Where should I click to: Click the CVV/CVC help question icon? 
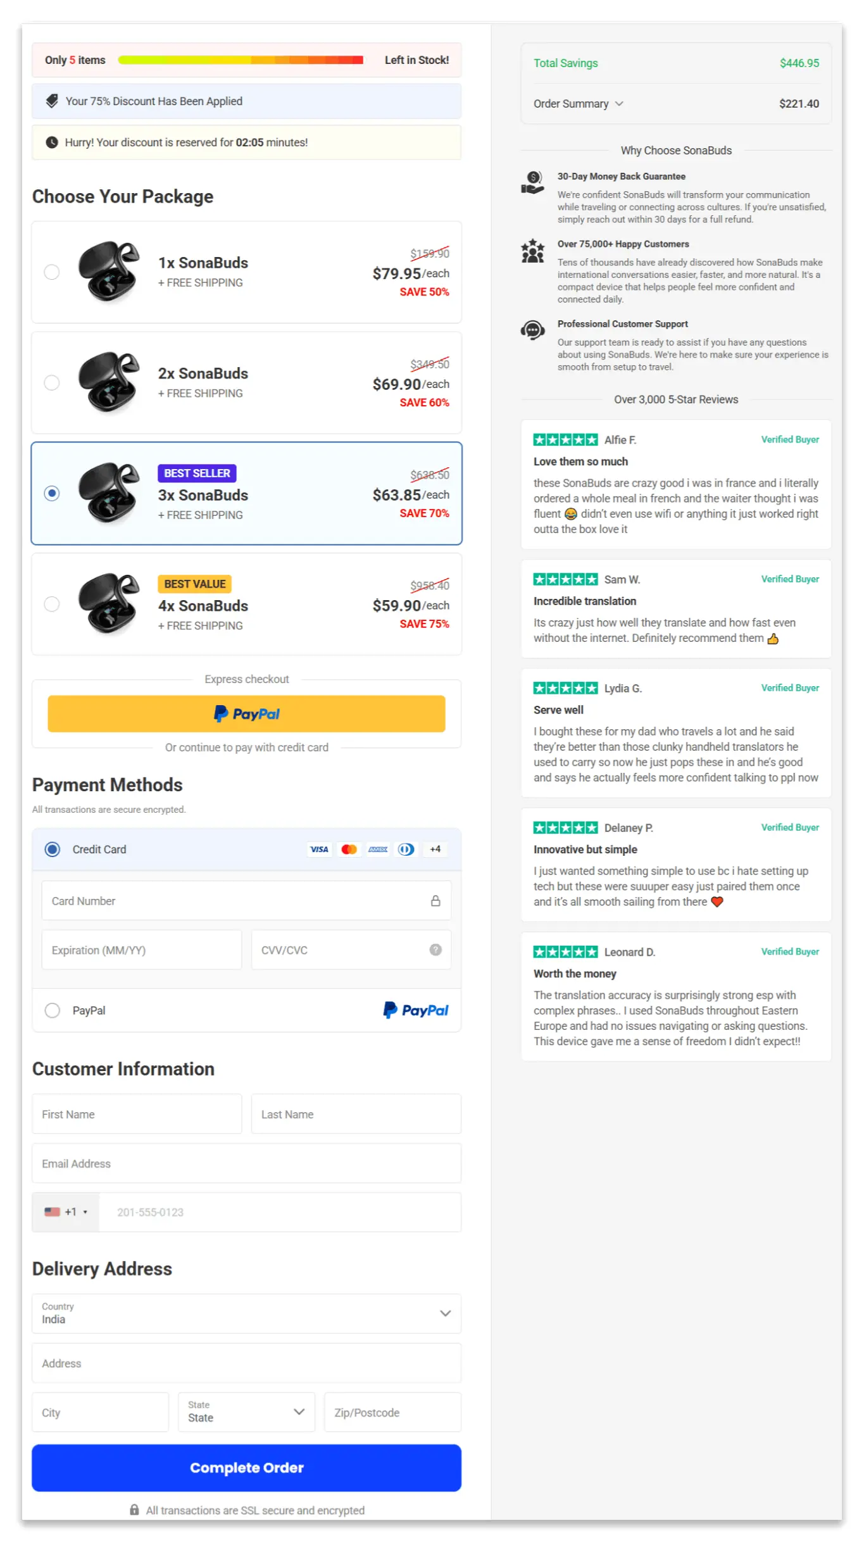(435, 950)
